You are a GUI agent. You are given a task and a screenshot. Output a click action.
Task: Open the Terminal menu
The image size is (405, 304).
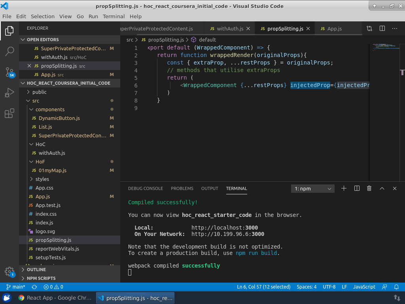pos(114,16)
